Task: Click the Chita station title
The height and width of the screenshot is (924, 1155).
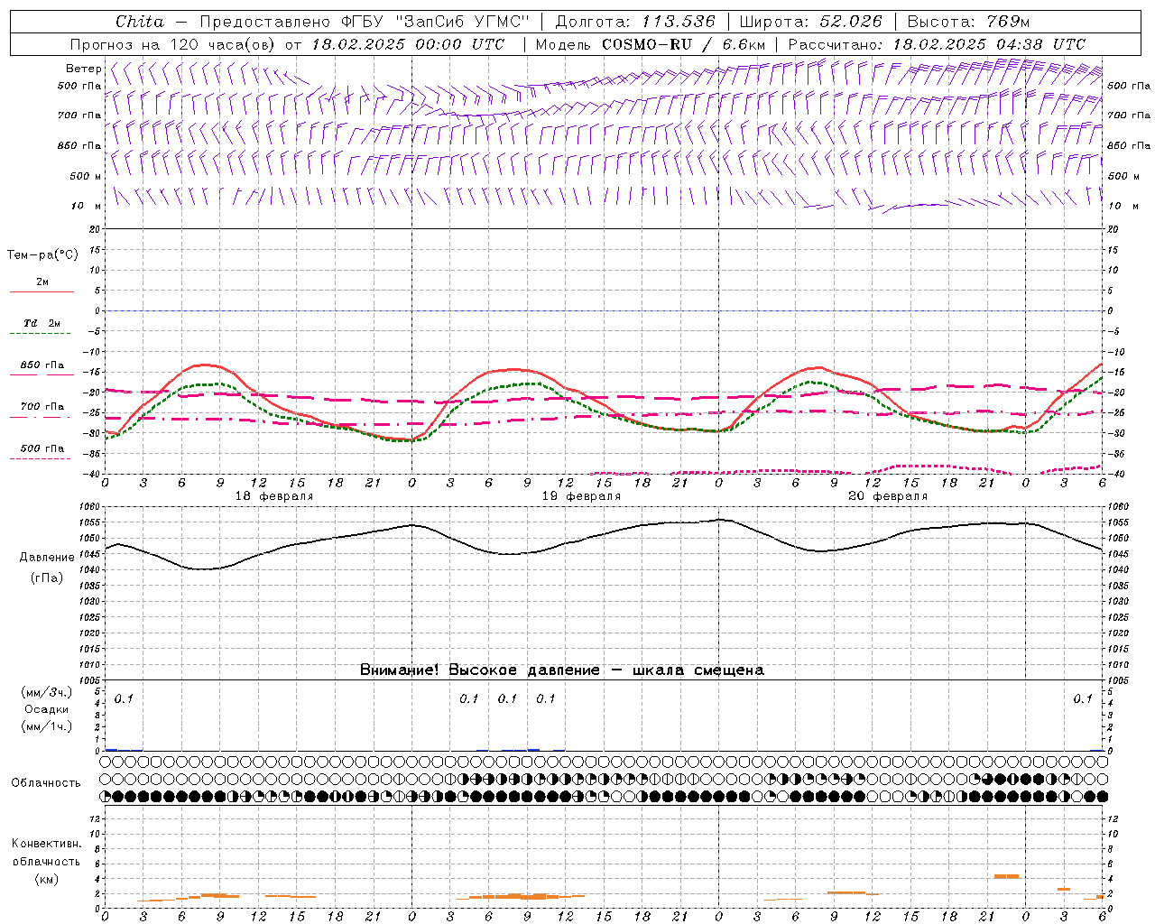Action: coord(140,22)
